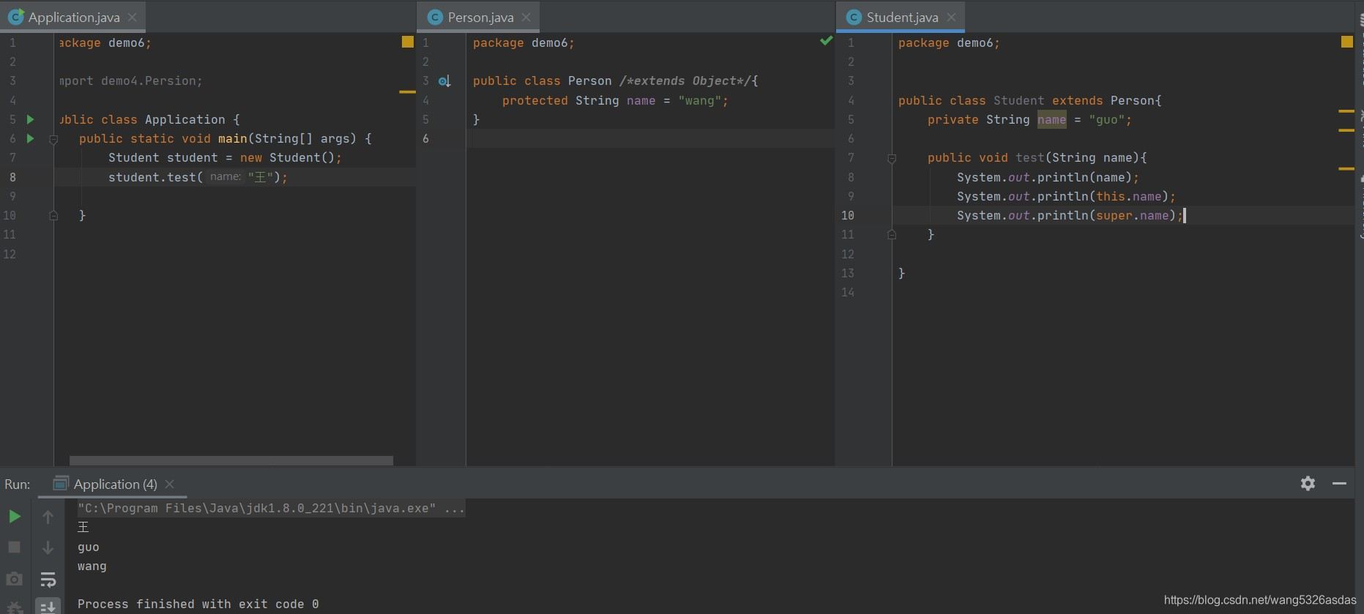Image resolution: width=1364 pixels, height=614 pixels.
Task: Click the "wang" console output line
Action: 92,566
